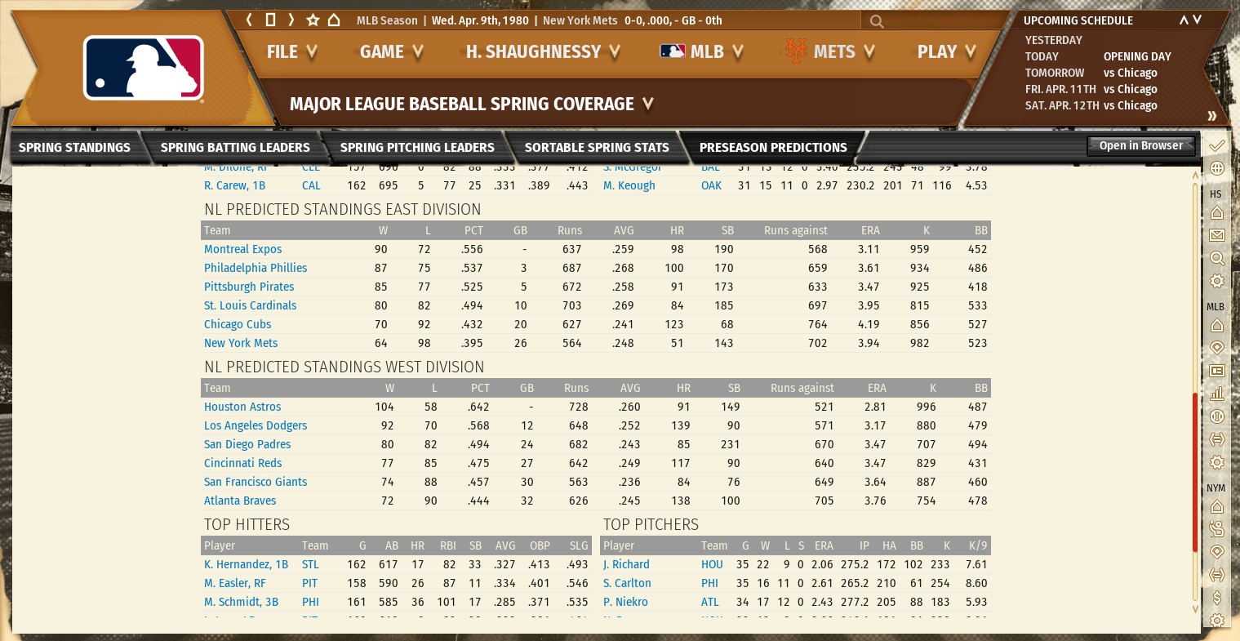Open the gear icon in NYM section
Viewport: 1240px width, 641px height.
[x=1216, y=621]
